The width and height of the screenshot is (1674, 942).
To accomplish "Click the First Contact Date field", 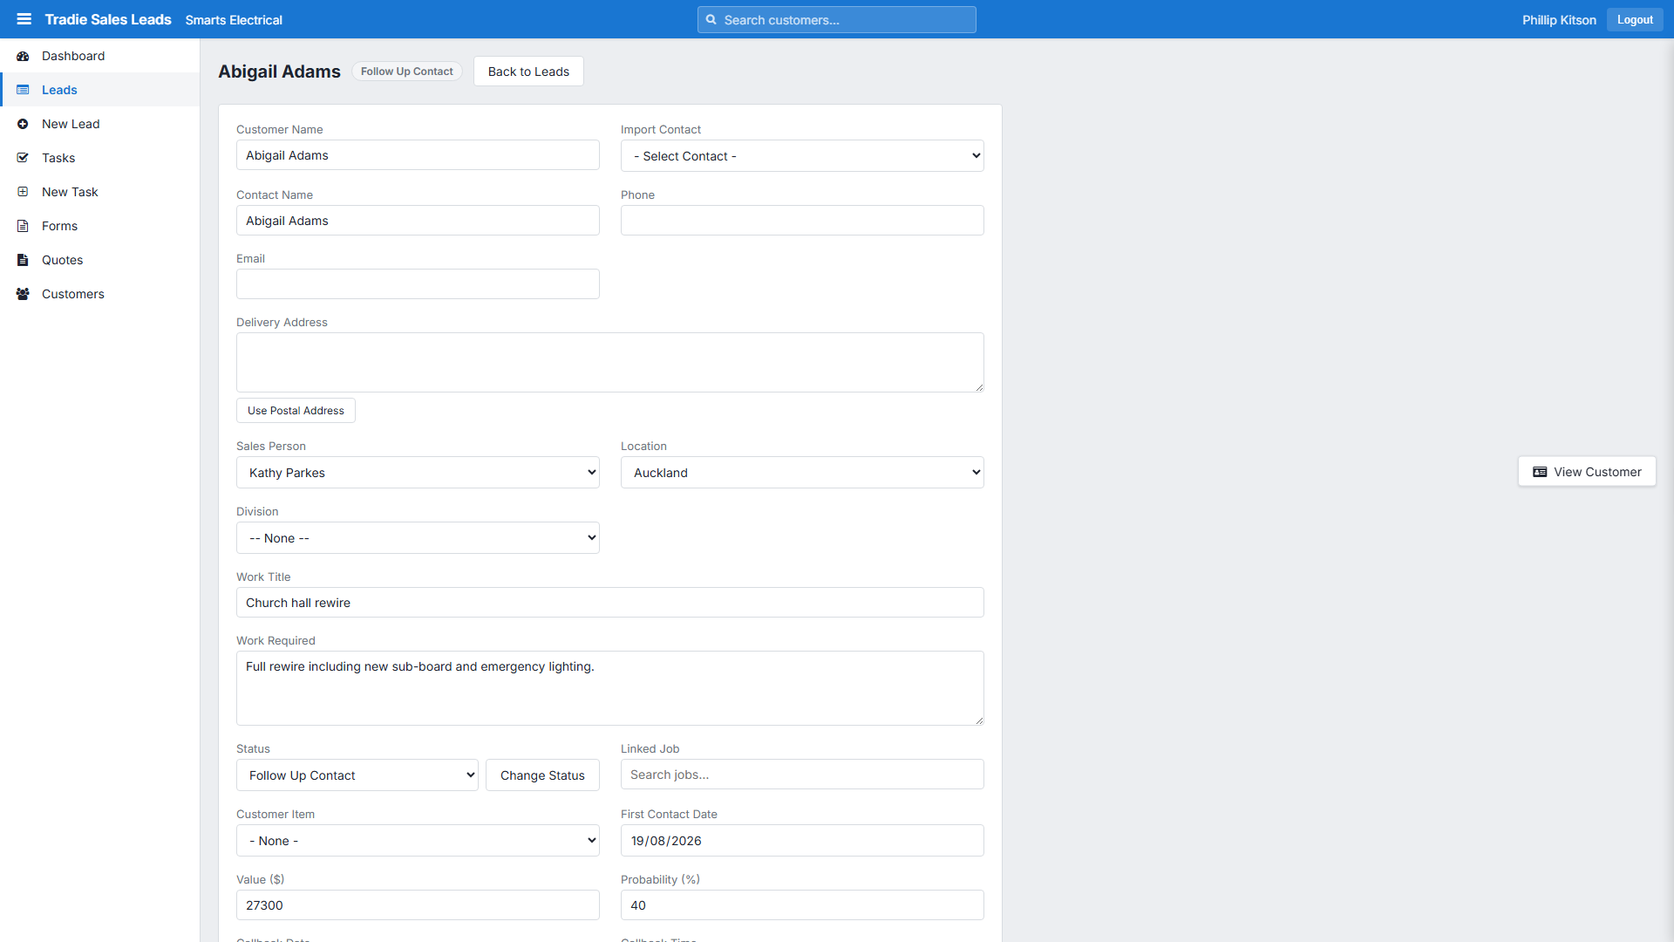I will coord(802,841).
